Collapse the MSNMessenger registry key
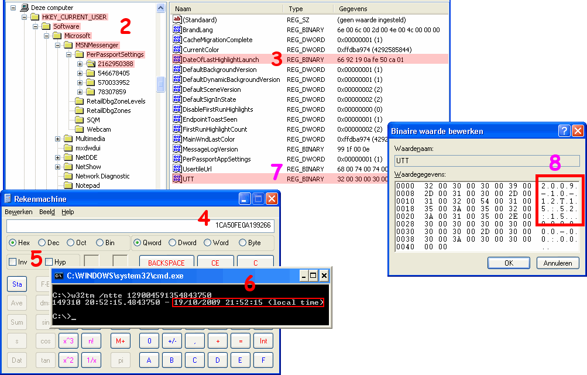This screenshot has height=375, width=587. 57,45
